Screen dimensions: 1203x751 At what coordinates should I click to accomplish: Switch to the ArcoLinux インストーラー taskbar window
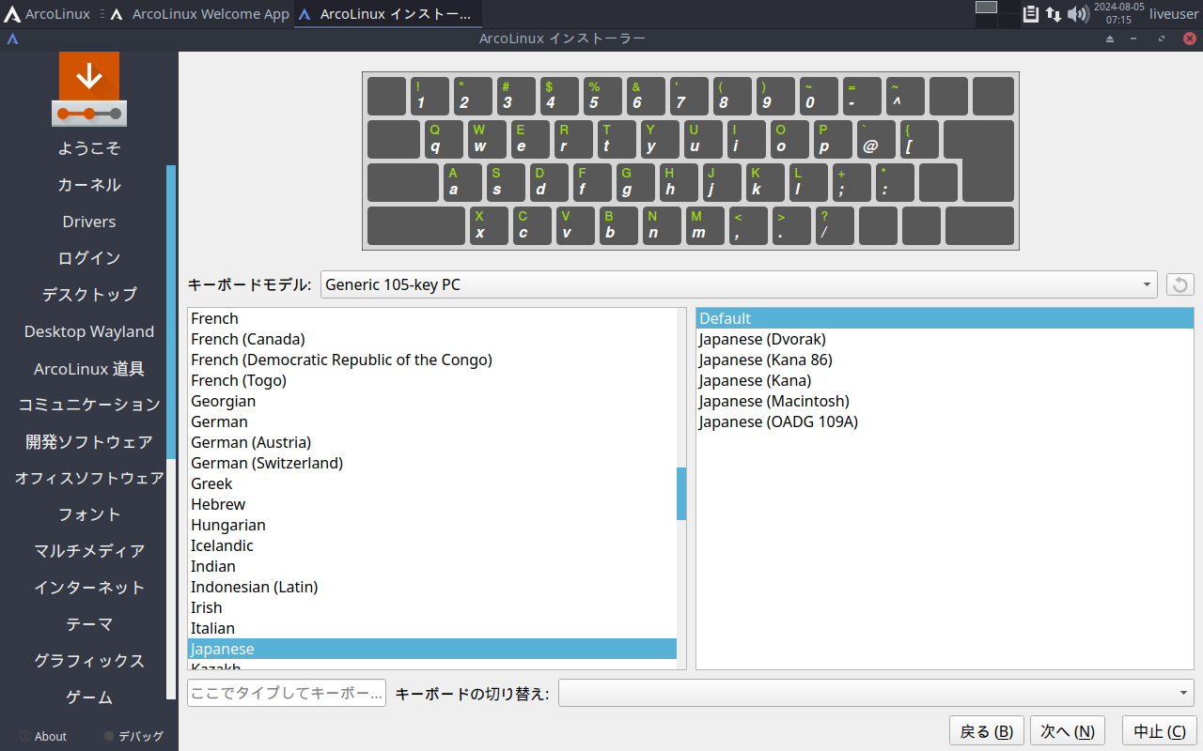pos(388,14)
